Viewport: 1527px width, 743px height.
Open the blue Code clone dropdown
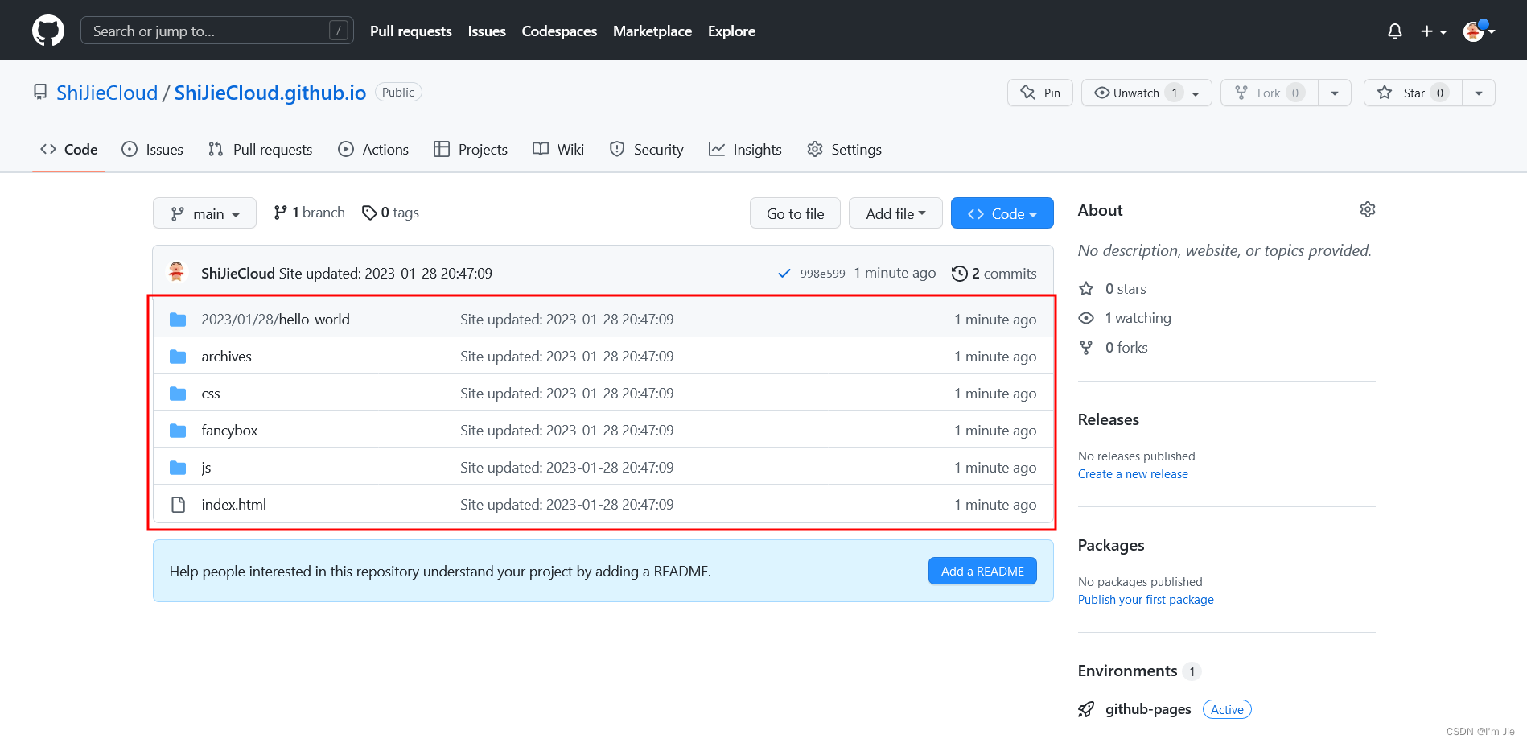tap(1002, 213)
